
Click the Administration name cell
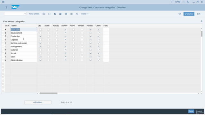[x=24, y=60]
